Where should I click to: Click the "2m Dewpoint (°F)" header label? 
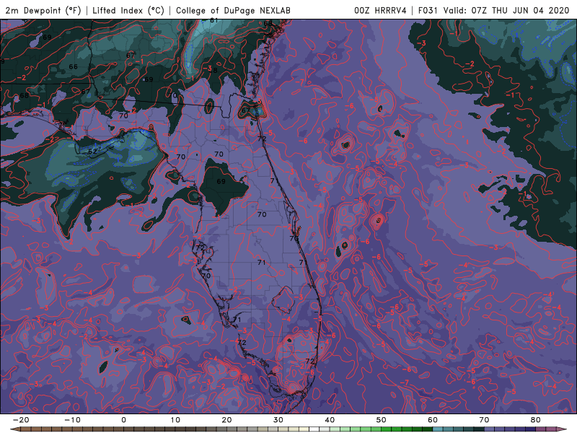43,10
